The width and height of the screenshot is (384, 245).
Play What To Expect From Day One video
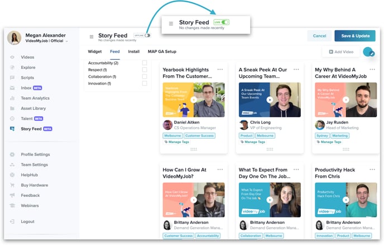(270, 200)
